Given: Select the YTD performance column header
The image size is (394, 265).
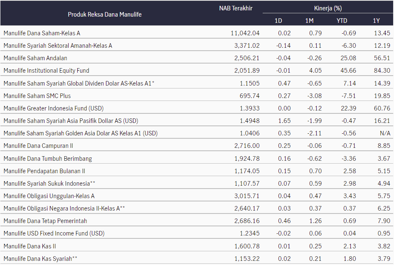Looking at the screenshot, I should click(342, 21).
